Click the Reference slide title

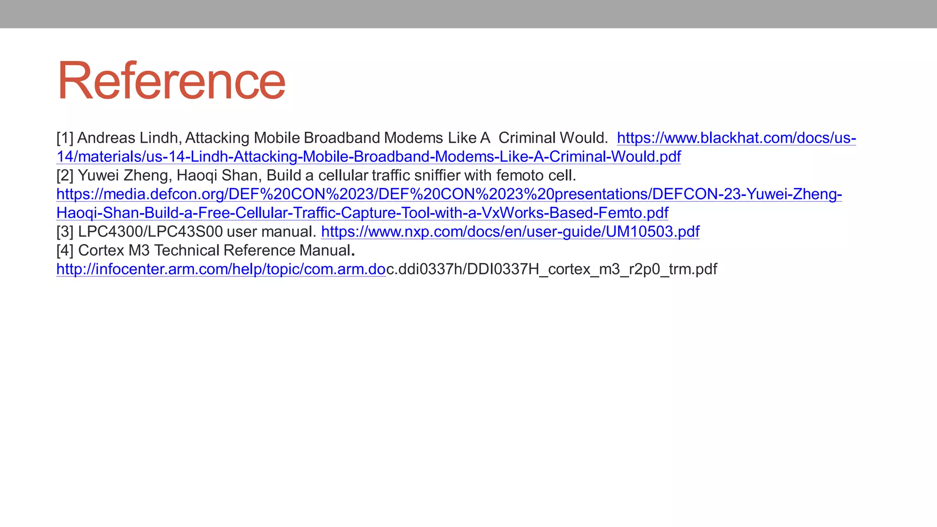[x=171, y=81]
